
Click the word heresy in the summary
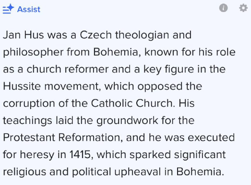point(37,155)
